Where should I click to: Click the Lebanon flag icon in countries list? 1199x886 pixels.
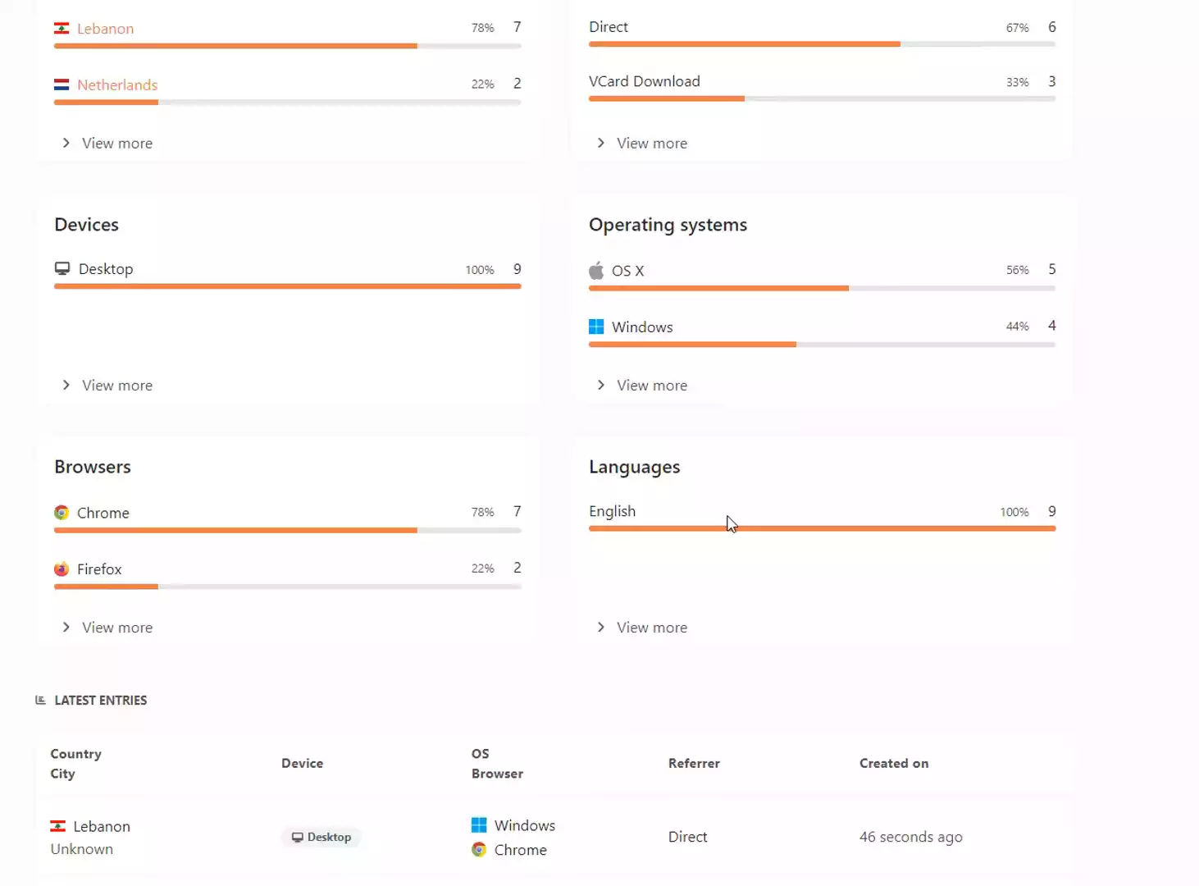tap(62, 29)
